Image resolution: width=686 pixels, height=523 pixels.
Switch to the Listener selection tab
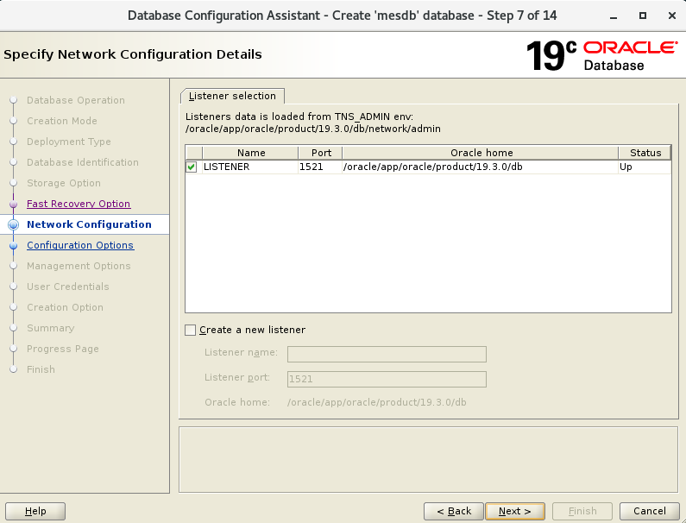[232, 96]
